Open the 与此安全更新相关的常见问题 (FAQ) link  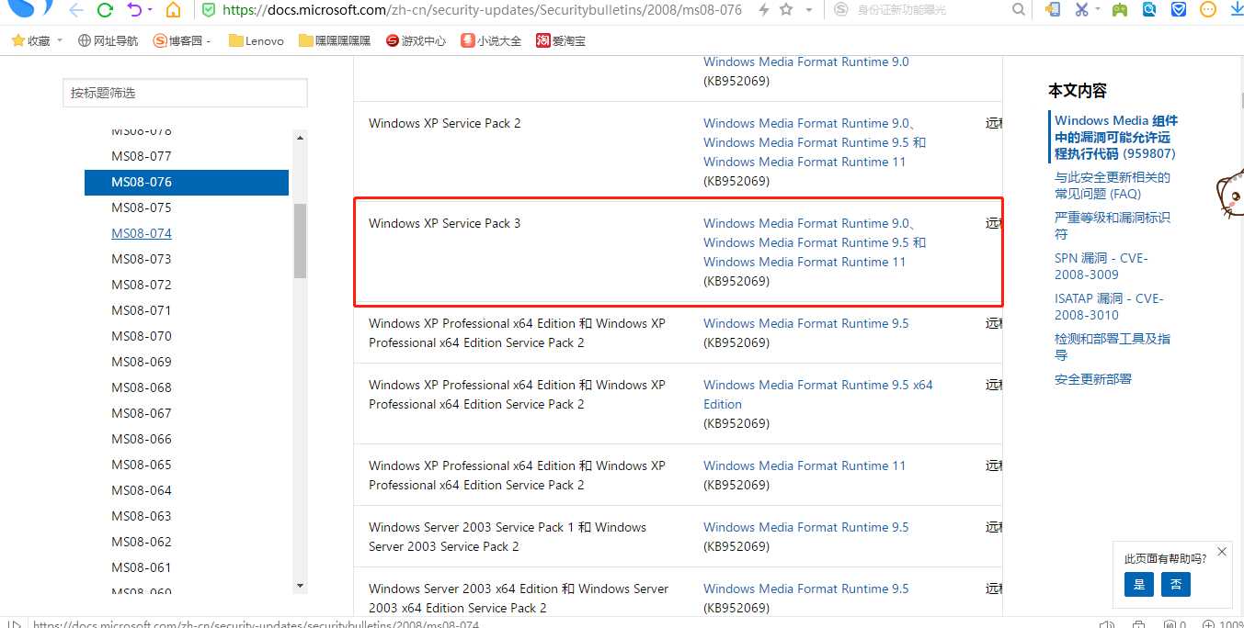[1113, 185]
